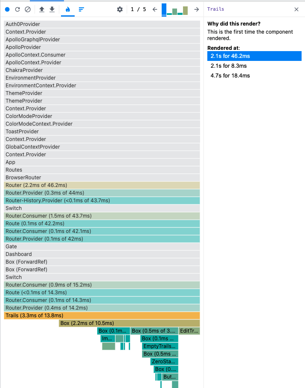This screenshot has height=388, width=305.
Task: Select ToastProvider row
Action: [102, 132]
